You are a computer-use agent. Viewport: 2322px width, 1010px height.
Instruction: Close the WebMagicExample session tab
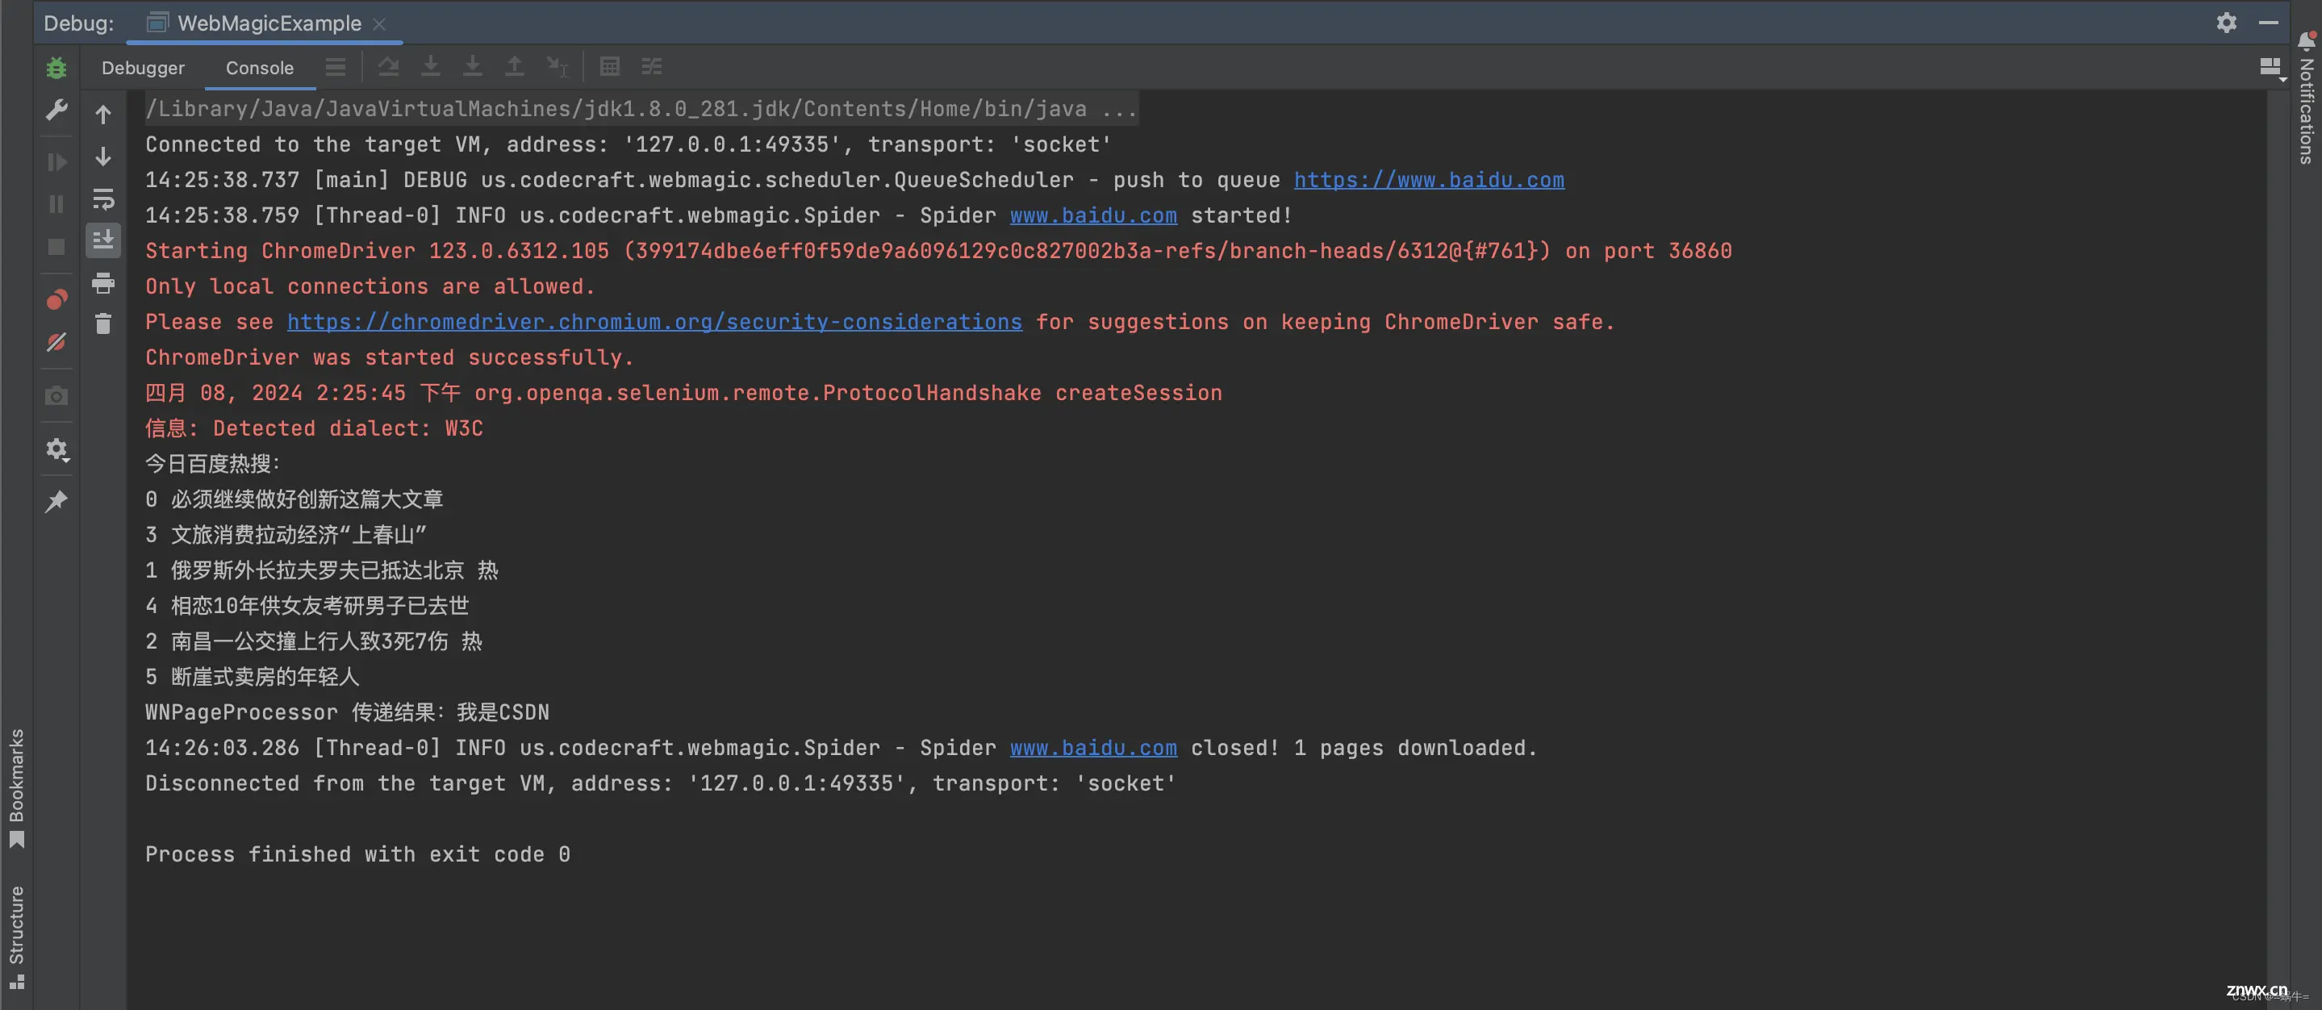pos(379,24)
